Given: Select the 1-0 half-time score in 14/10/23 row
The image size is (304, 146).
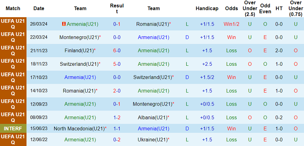Looking at the screenshot, I should coord(279,91).
